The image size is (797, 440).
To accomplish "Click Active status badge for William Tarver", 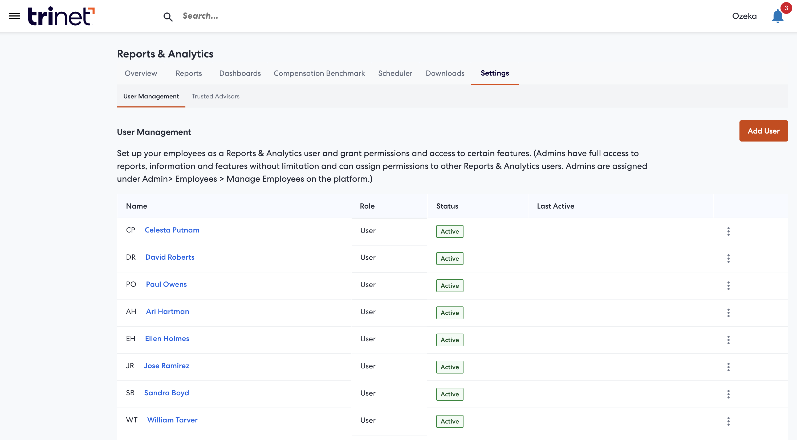I will click(x=450, y=421).
